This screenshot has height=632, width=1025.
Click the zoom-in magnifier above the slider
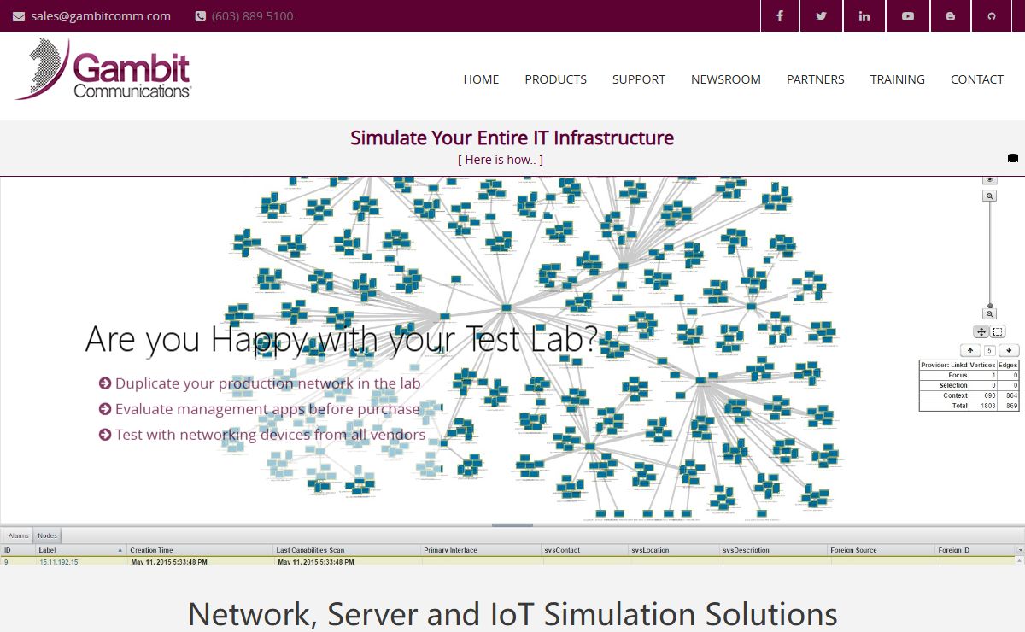click(x=990, y=196)
